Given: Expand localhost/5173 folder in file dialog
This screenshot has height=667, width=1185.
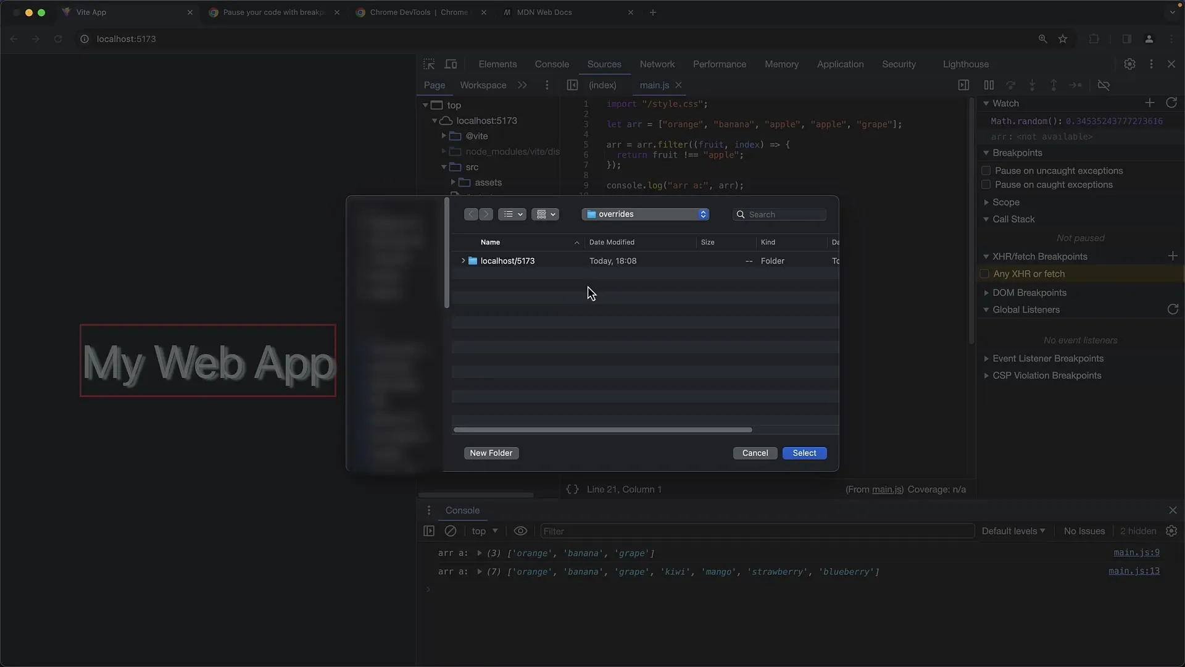Looking at the screenshot, I should [463, 261].
